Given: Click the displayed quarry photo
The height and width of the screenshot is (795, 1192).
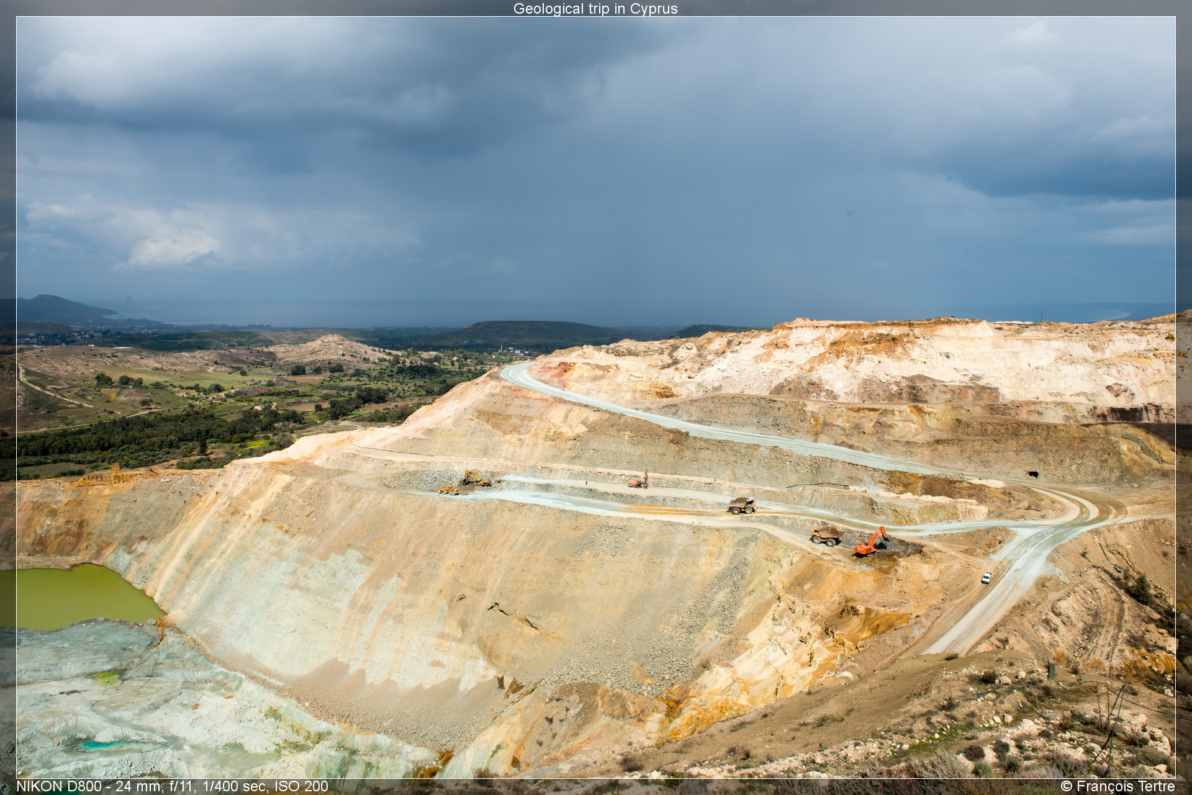Looking at the screenshot, I should (x=596, y=397).
